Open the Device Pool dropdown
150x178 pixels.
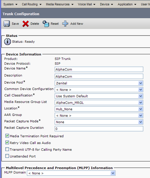[99, 83]
